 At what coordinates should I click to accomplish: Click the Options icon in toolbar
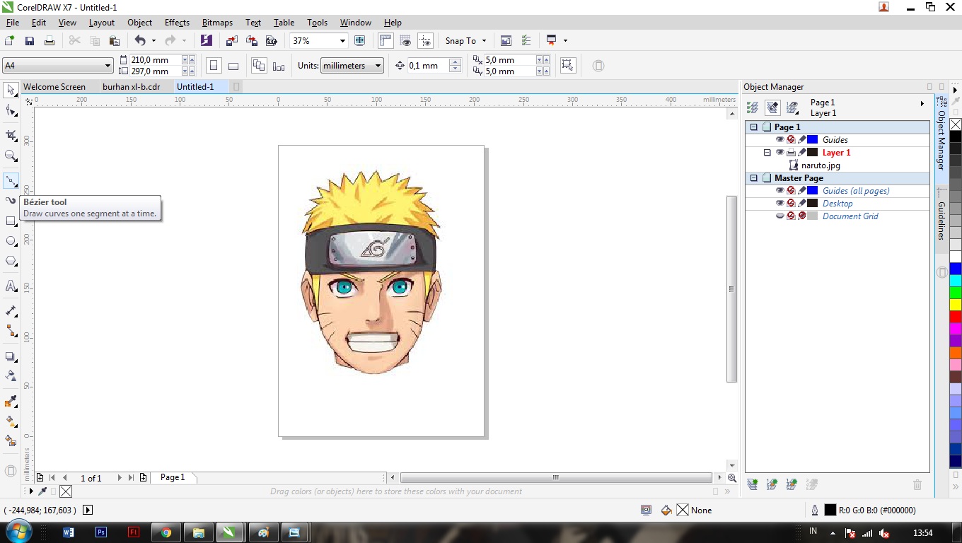[526, 41]
